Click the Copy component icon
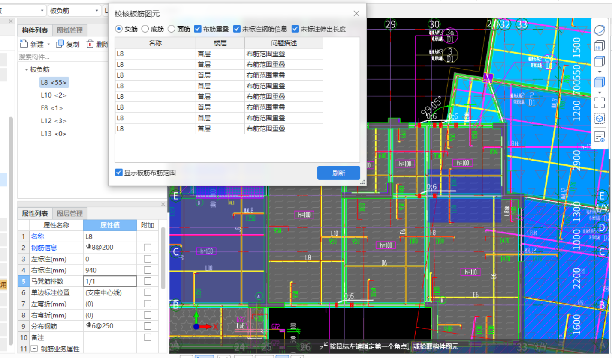Screen dimensions: 612x358 60,44
